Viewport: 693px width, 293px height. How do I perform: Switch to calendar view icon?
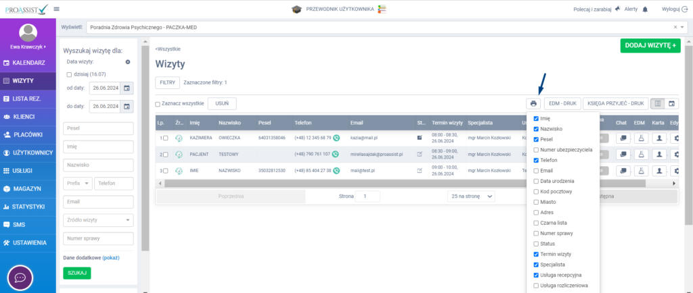coord(672,103)
